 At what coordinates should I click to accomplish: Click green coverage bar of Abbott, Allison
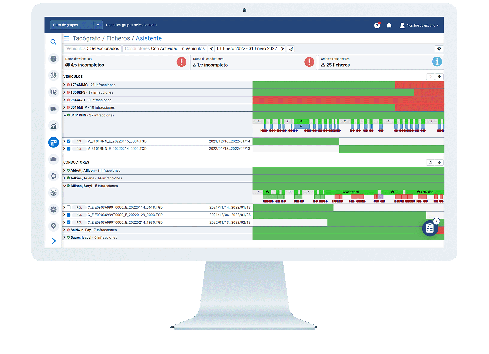click(348, 171)
